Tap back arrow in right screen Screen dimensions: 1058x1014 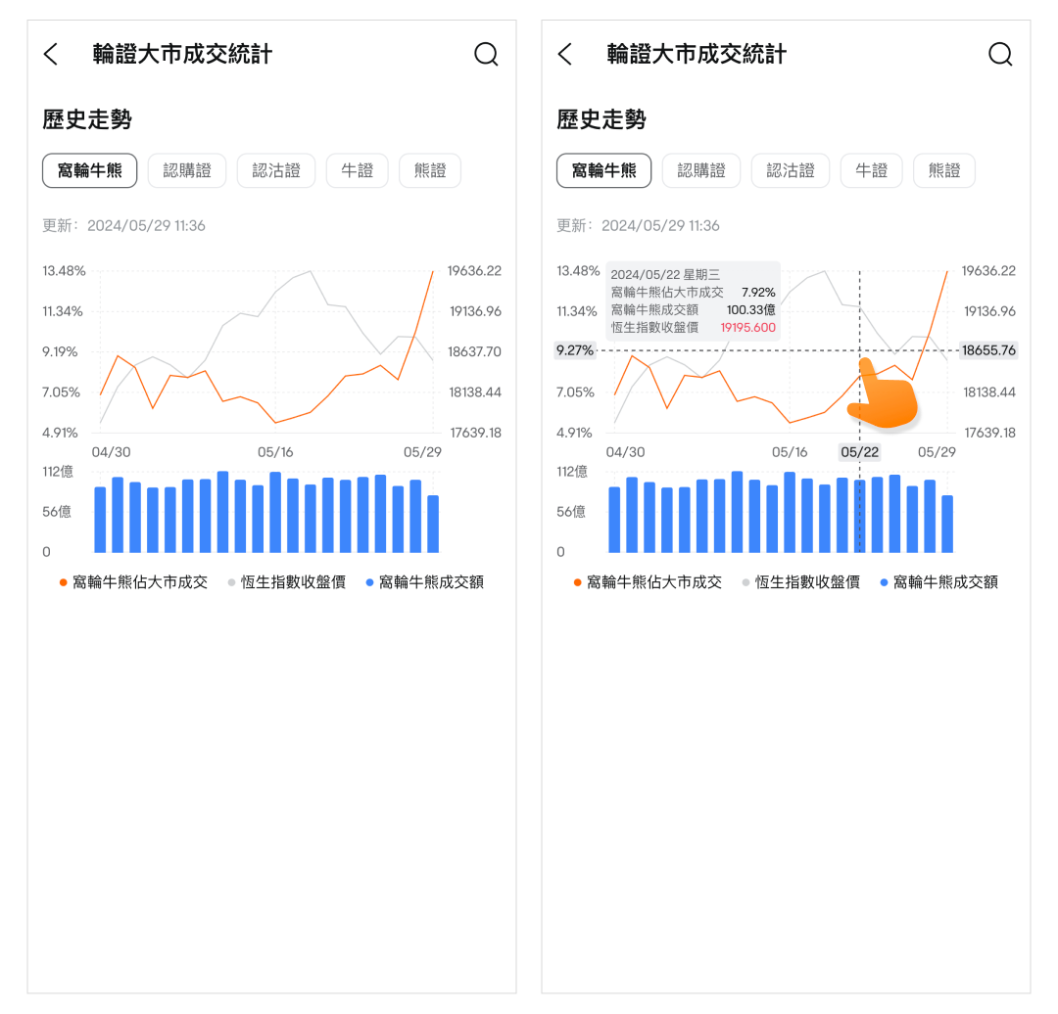click(565, 55)
